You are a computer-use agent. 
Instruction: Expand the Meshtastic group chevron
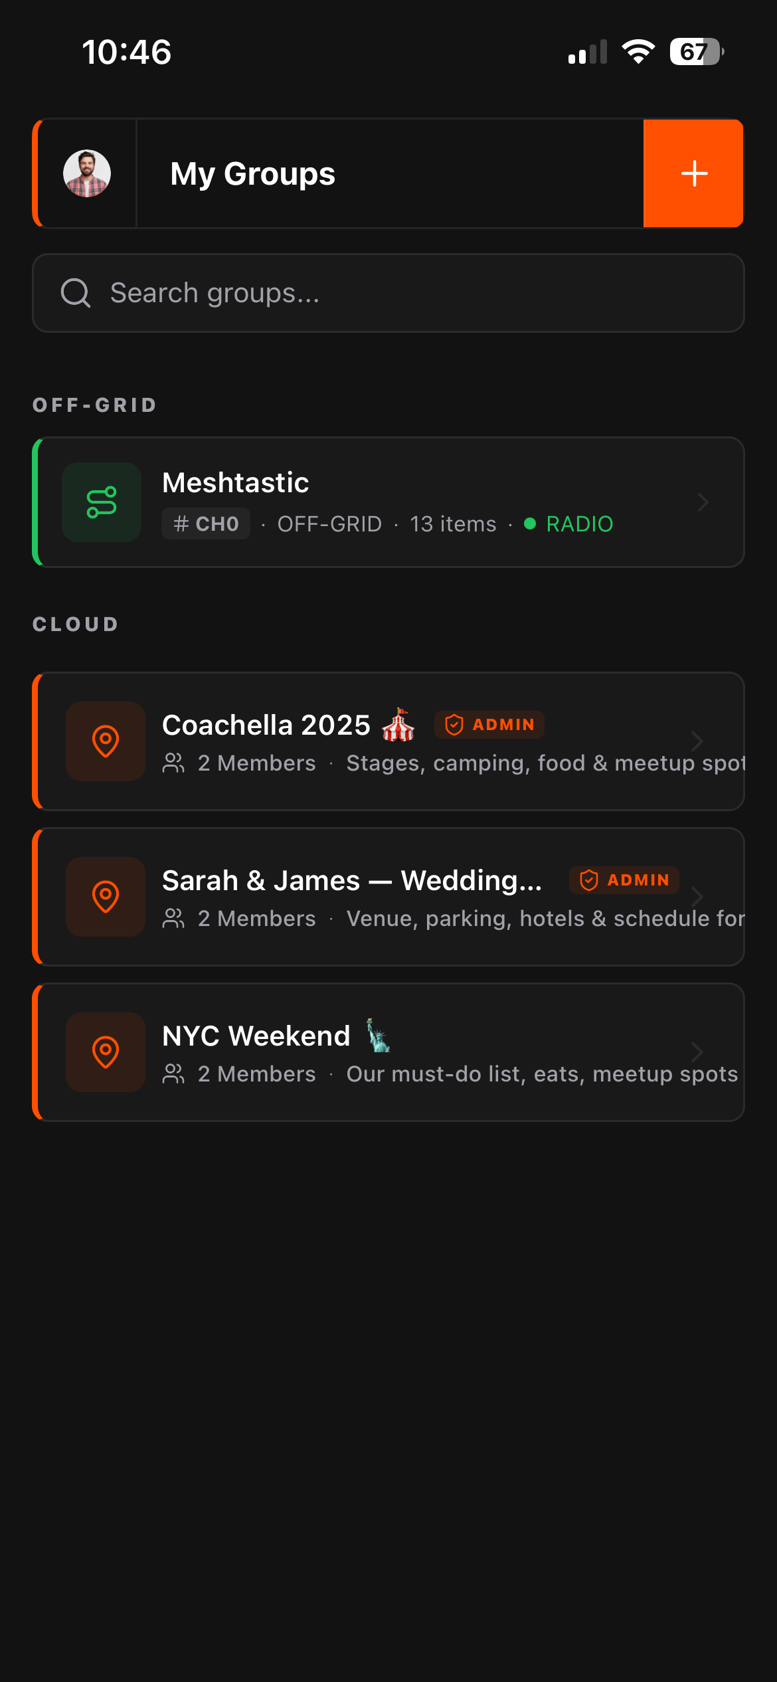(703, 502)
